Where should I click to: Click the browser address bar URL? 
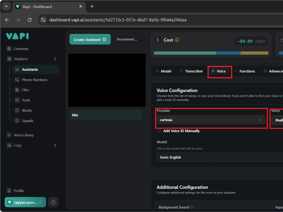pos(118,20)
